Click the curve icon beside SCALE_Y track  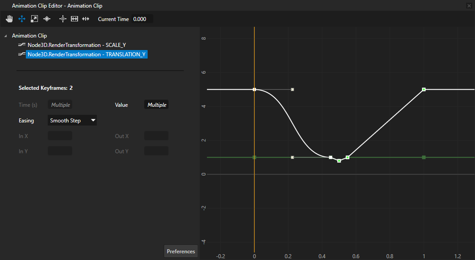(21, 45)
